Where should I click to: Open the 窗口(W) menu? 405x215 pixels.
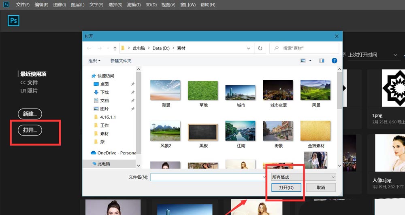[x=188, y=4]
